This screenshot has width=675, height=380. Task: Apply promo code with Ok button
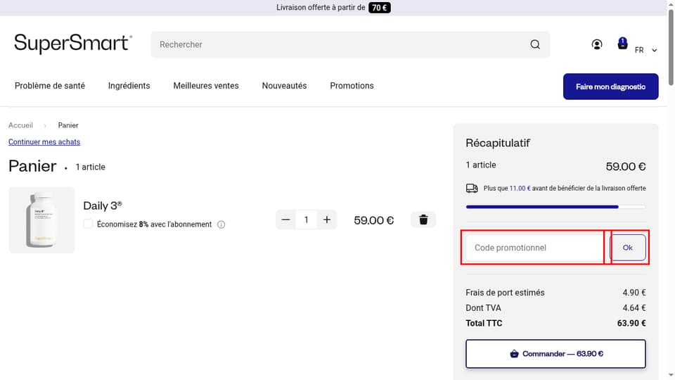[628, 247]
